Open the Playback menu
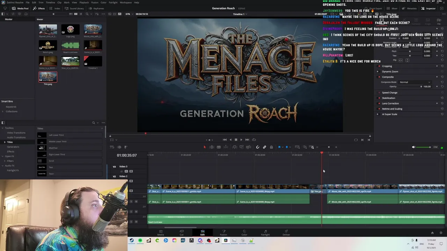Image resolution: width=447 pixels, height=251 pixels. (84, 2)
